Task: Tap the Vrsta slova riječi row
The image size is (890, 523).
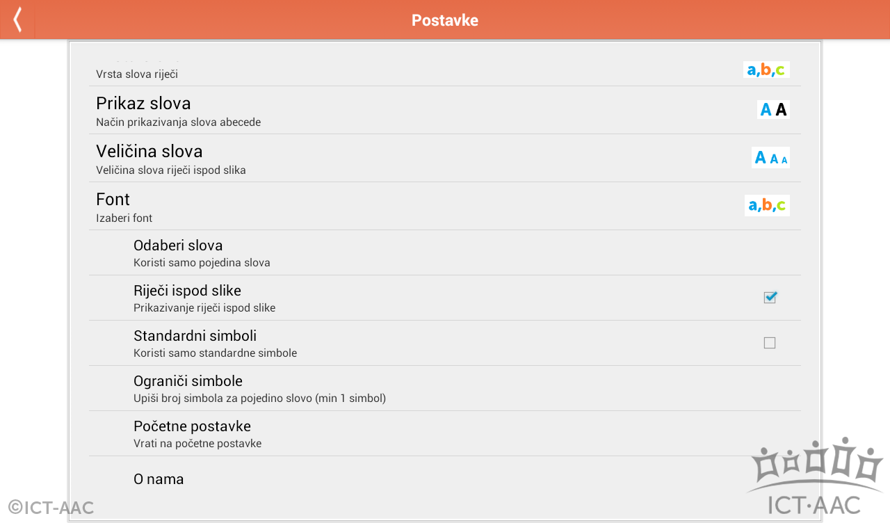Action: click(x=445, y=69)
